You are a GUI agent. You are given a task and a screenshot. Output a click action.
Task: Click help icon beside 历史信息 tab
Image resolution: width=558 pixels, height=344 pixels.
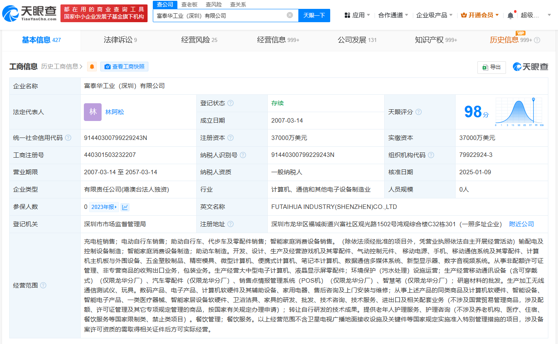click(x=537, y=40)
